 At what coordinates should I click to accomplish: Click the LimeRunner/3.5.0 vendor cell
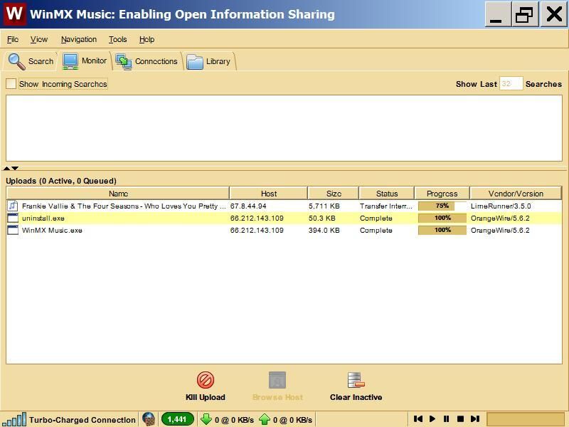click(x=501, y=206)
